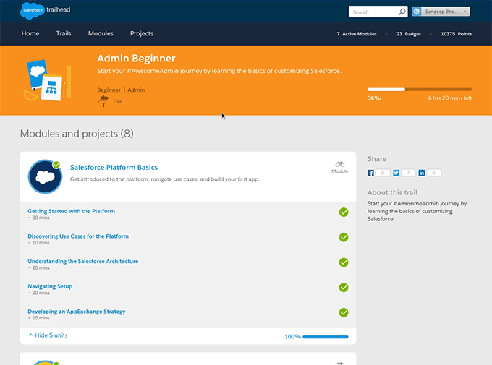492x365 pixels.
Task: Click the "~ 30 mins" duration text
Action: tap(38, 218)
